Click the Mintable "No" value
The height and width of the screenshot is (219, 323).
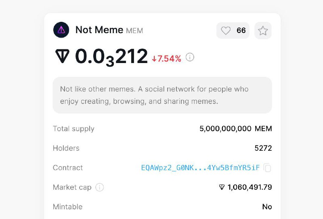[267, 206]
